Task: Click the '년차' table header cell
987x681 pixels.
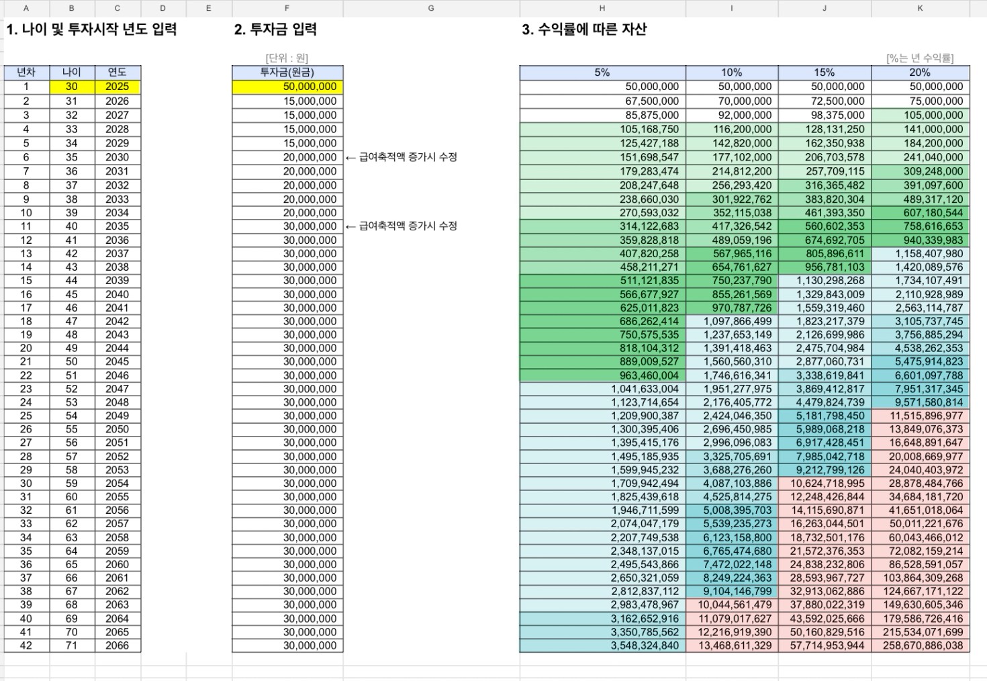Action: (26, 73)
